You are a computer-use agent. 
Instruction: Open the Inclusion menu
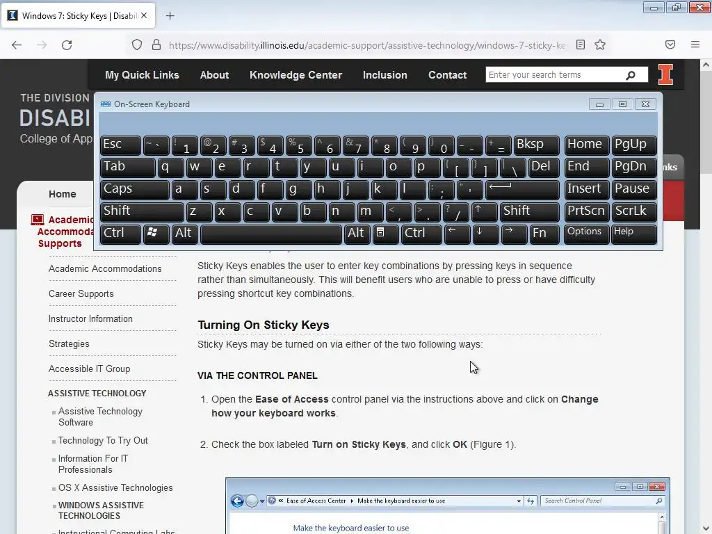click(x=385, y=75)
